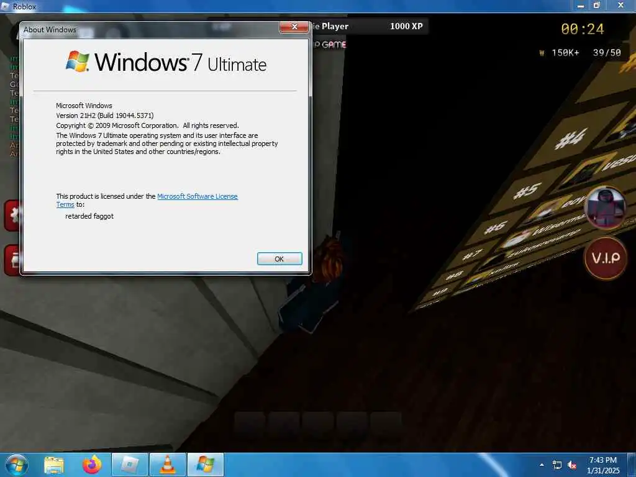Viewport: 636px width, 477px height.
Task: Open File Explorer from the taskbar
Action: click(x=53, y=465)
